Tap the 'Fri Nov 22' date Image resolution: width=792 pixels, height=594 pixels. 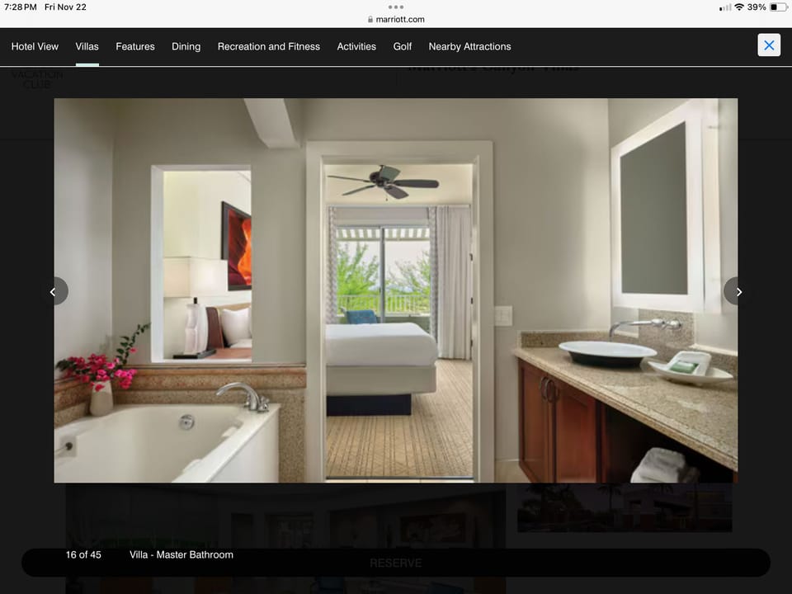point(65,7)
